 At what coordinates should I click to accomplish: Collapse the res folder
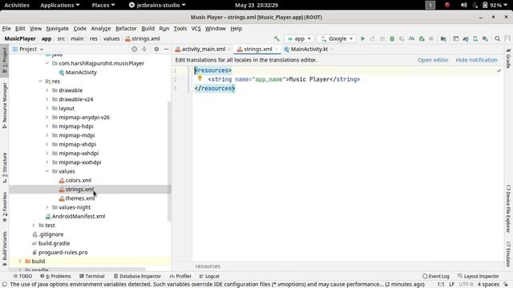[40, 82]
